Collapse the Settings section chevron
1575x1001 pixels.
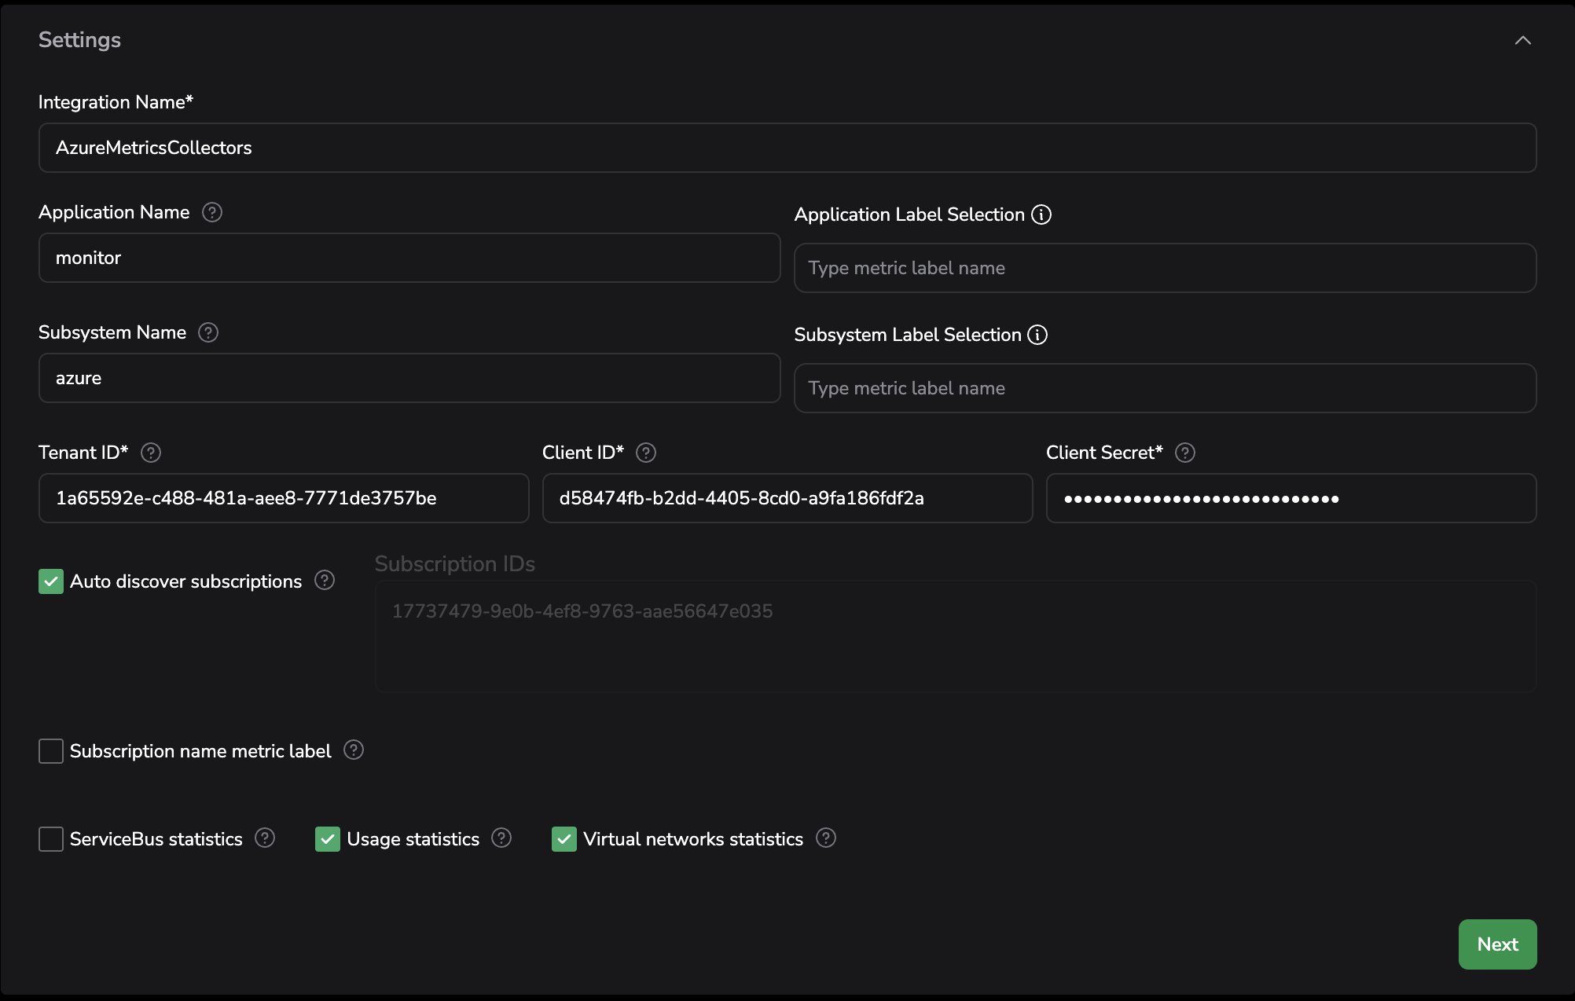click(x=1522, y=40)
